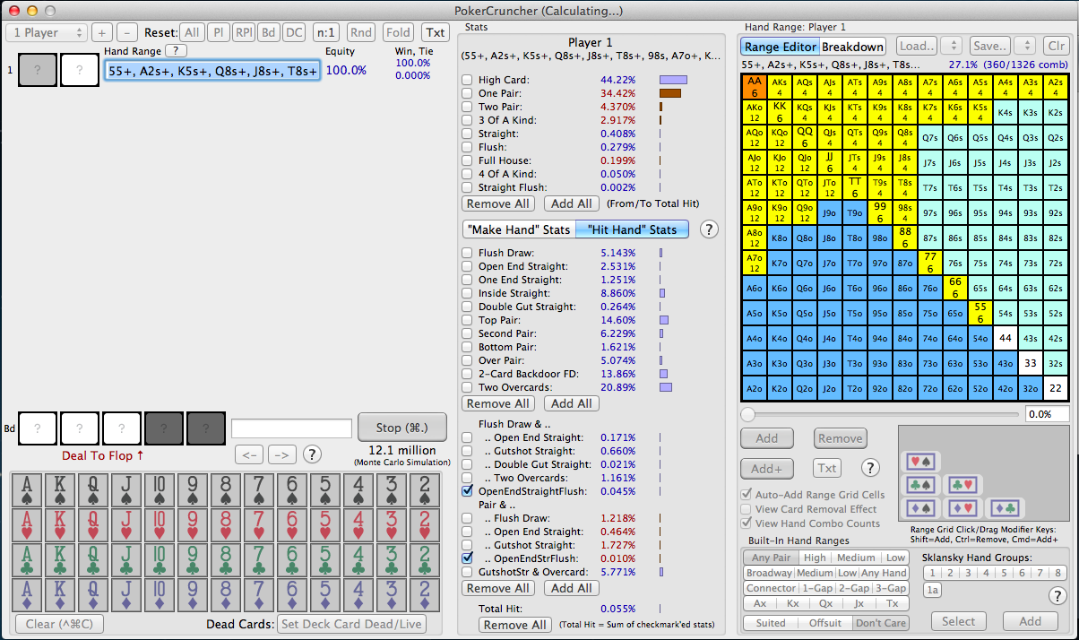Switch to the Range Editor tab

tap(781, 47)
